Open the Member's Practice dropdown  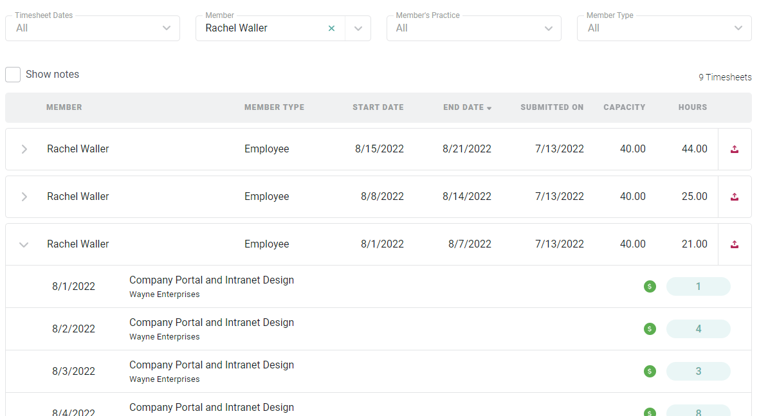pyautogui.click(x=548, y=28)
